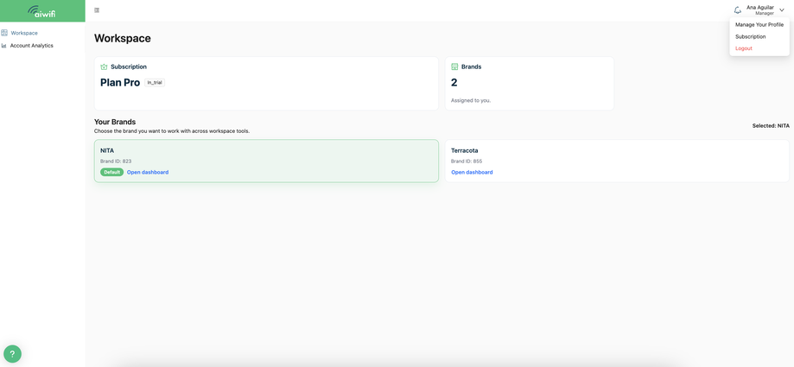Click the Account Analytics chart icon
This screenshot has width=794, height=367.
(x=4, y=46)
